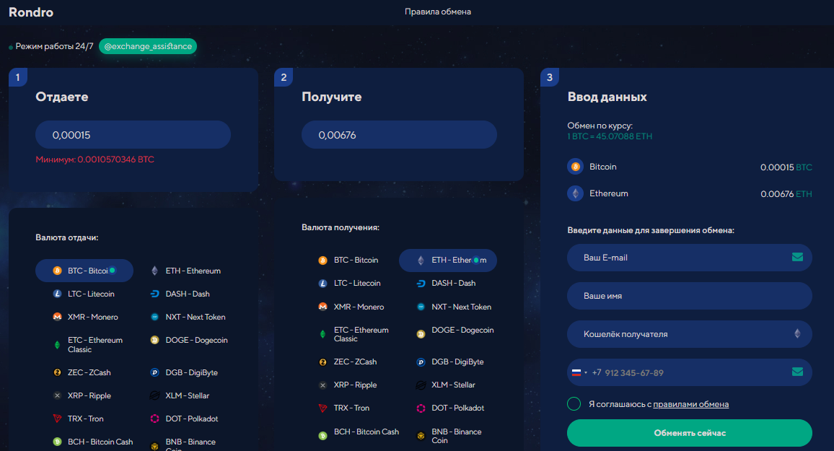The width and height of the screenshot is (834, 451).
Task: Click the DASH icon in receive currency list
Action: [421, 284]
